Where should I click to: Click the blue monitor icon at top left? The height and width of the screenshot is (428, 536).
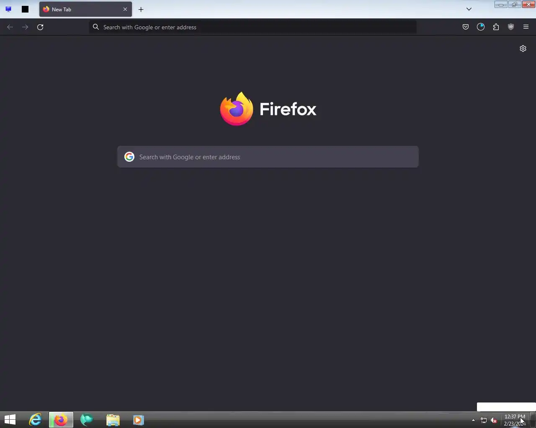pos(8,9)
